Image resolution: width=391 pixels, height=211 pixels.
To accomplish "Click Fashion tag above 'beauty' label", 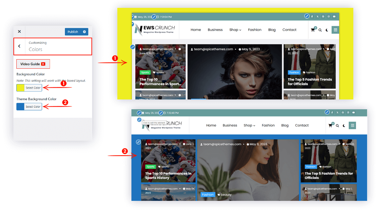I will tap(208, 195).
